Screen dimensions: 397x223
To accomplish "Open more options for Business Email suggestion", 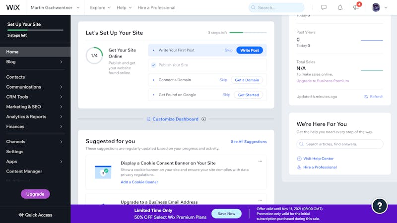I will pos(260,200).
